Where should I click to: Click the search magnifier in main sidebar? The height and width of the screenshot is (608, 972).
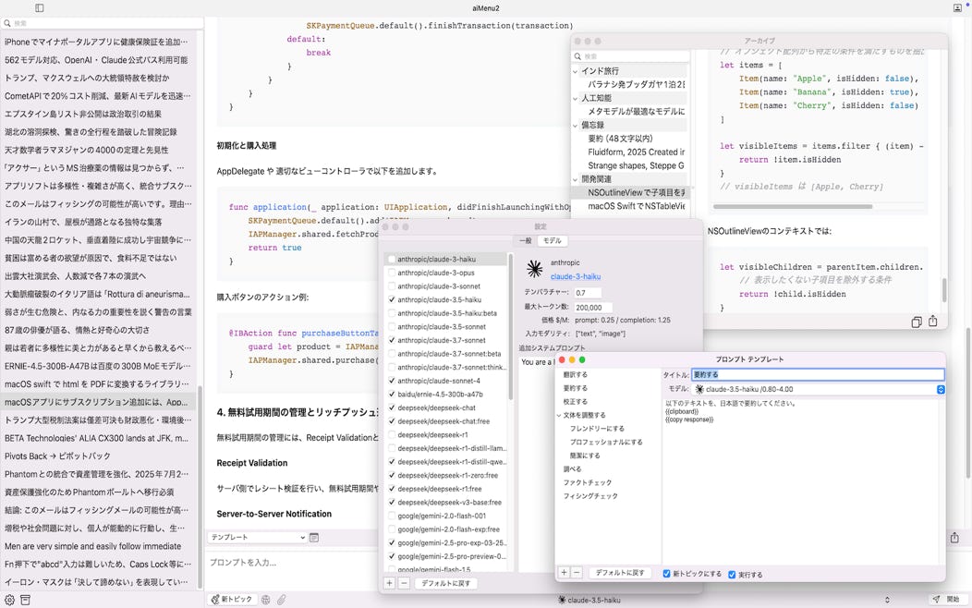tap(7, 23)
